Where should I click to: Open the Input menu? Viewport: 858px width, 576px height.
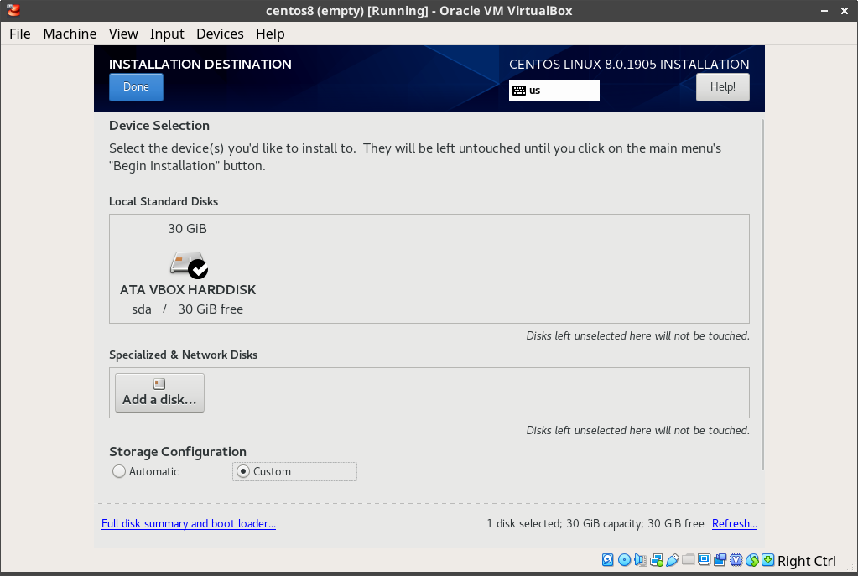[x=167, y=34]
